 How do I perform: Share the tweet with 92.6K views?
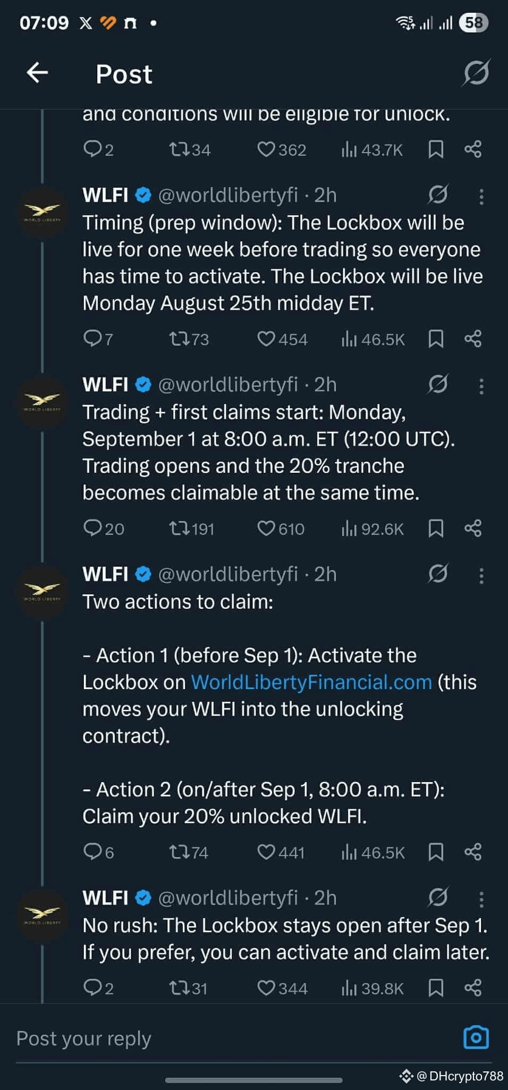[x=473, y=529]
